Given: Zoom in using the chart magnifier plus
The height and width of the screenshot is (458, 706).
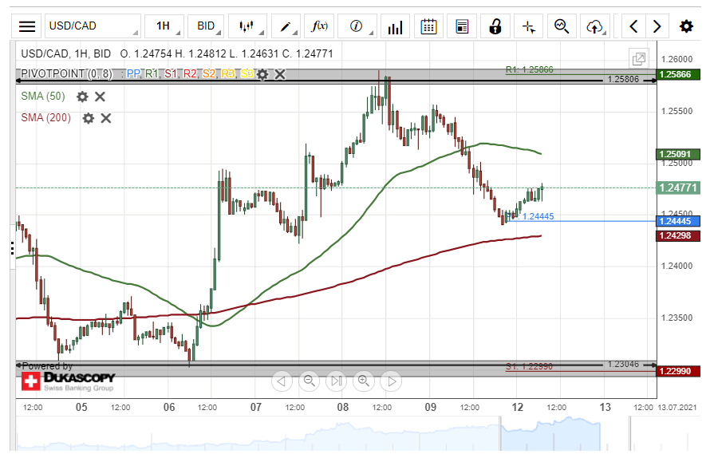Looking at the screenshot, I should (364, 381).
